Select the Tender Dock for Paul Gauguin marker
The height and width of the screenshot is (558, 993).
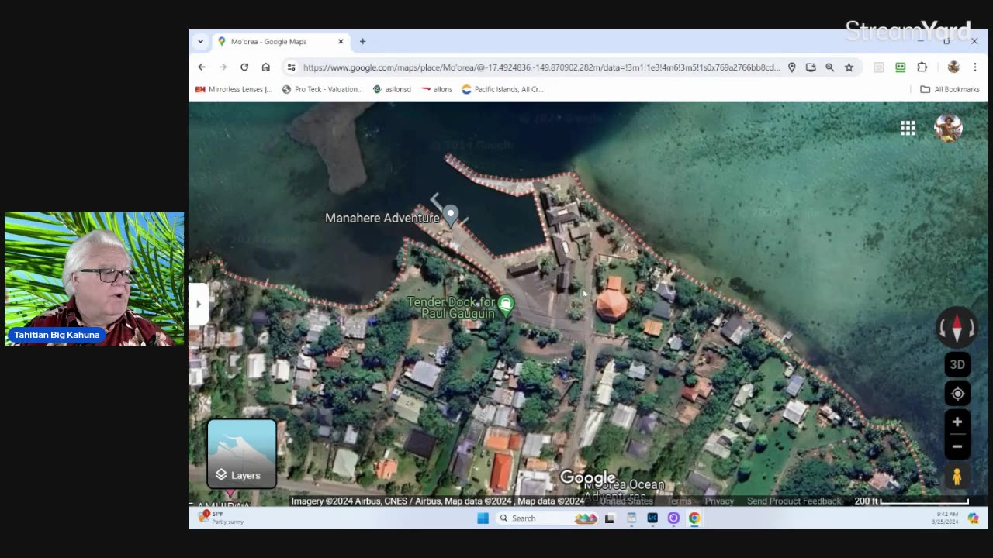pyautogui.click(x=507, y=304)
